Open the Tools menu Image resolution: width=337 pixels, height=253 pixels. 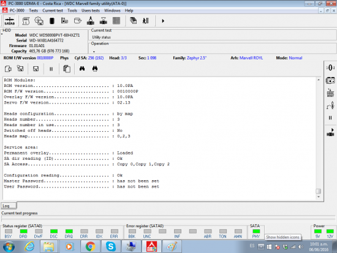pos(72,10)
